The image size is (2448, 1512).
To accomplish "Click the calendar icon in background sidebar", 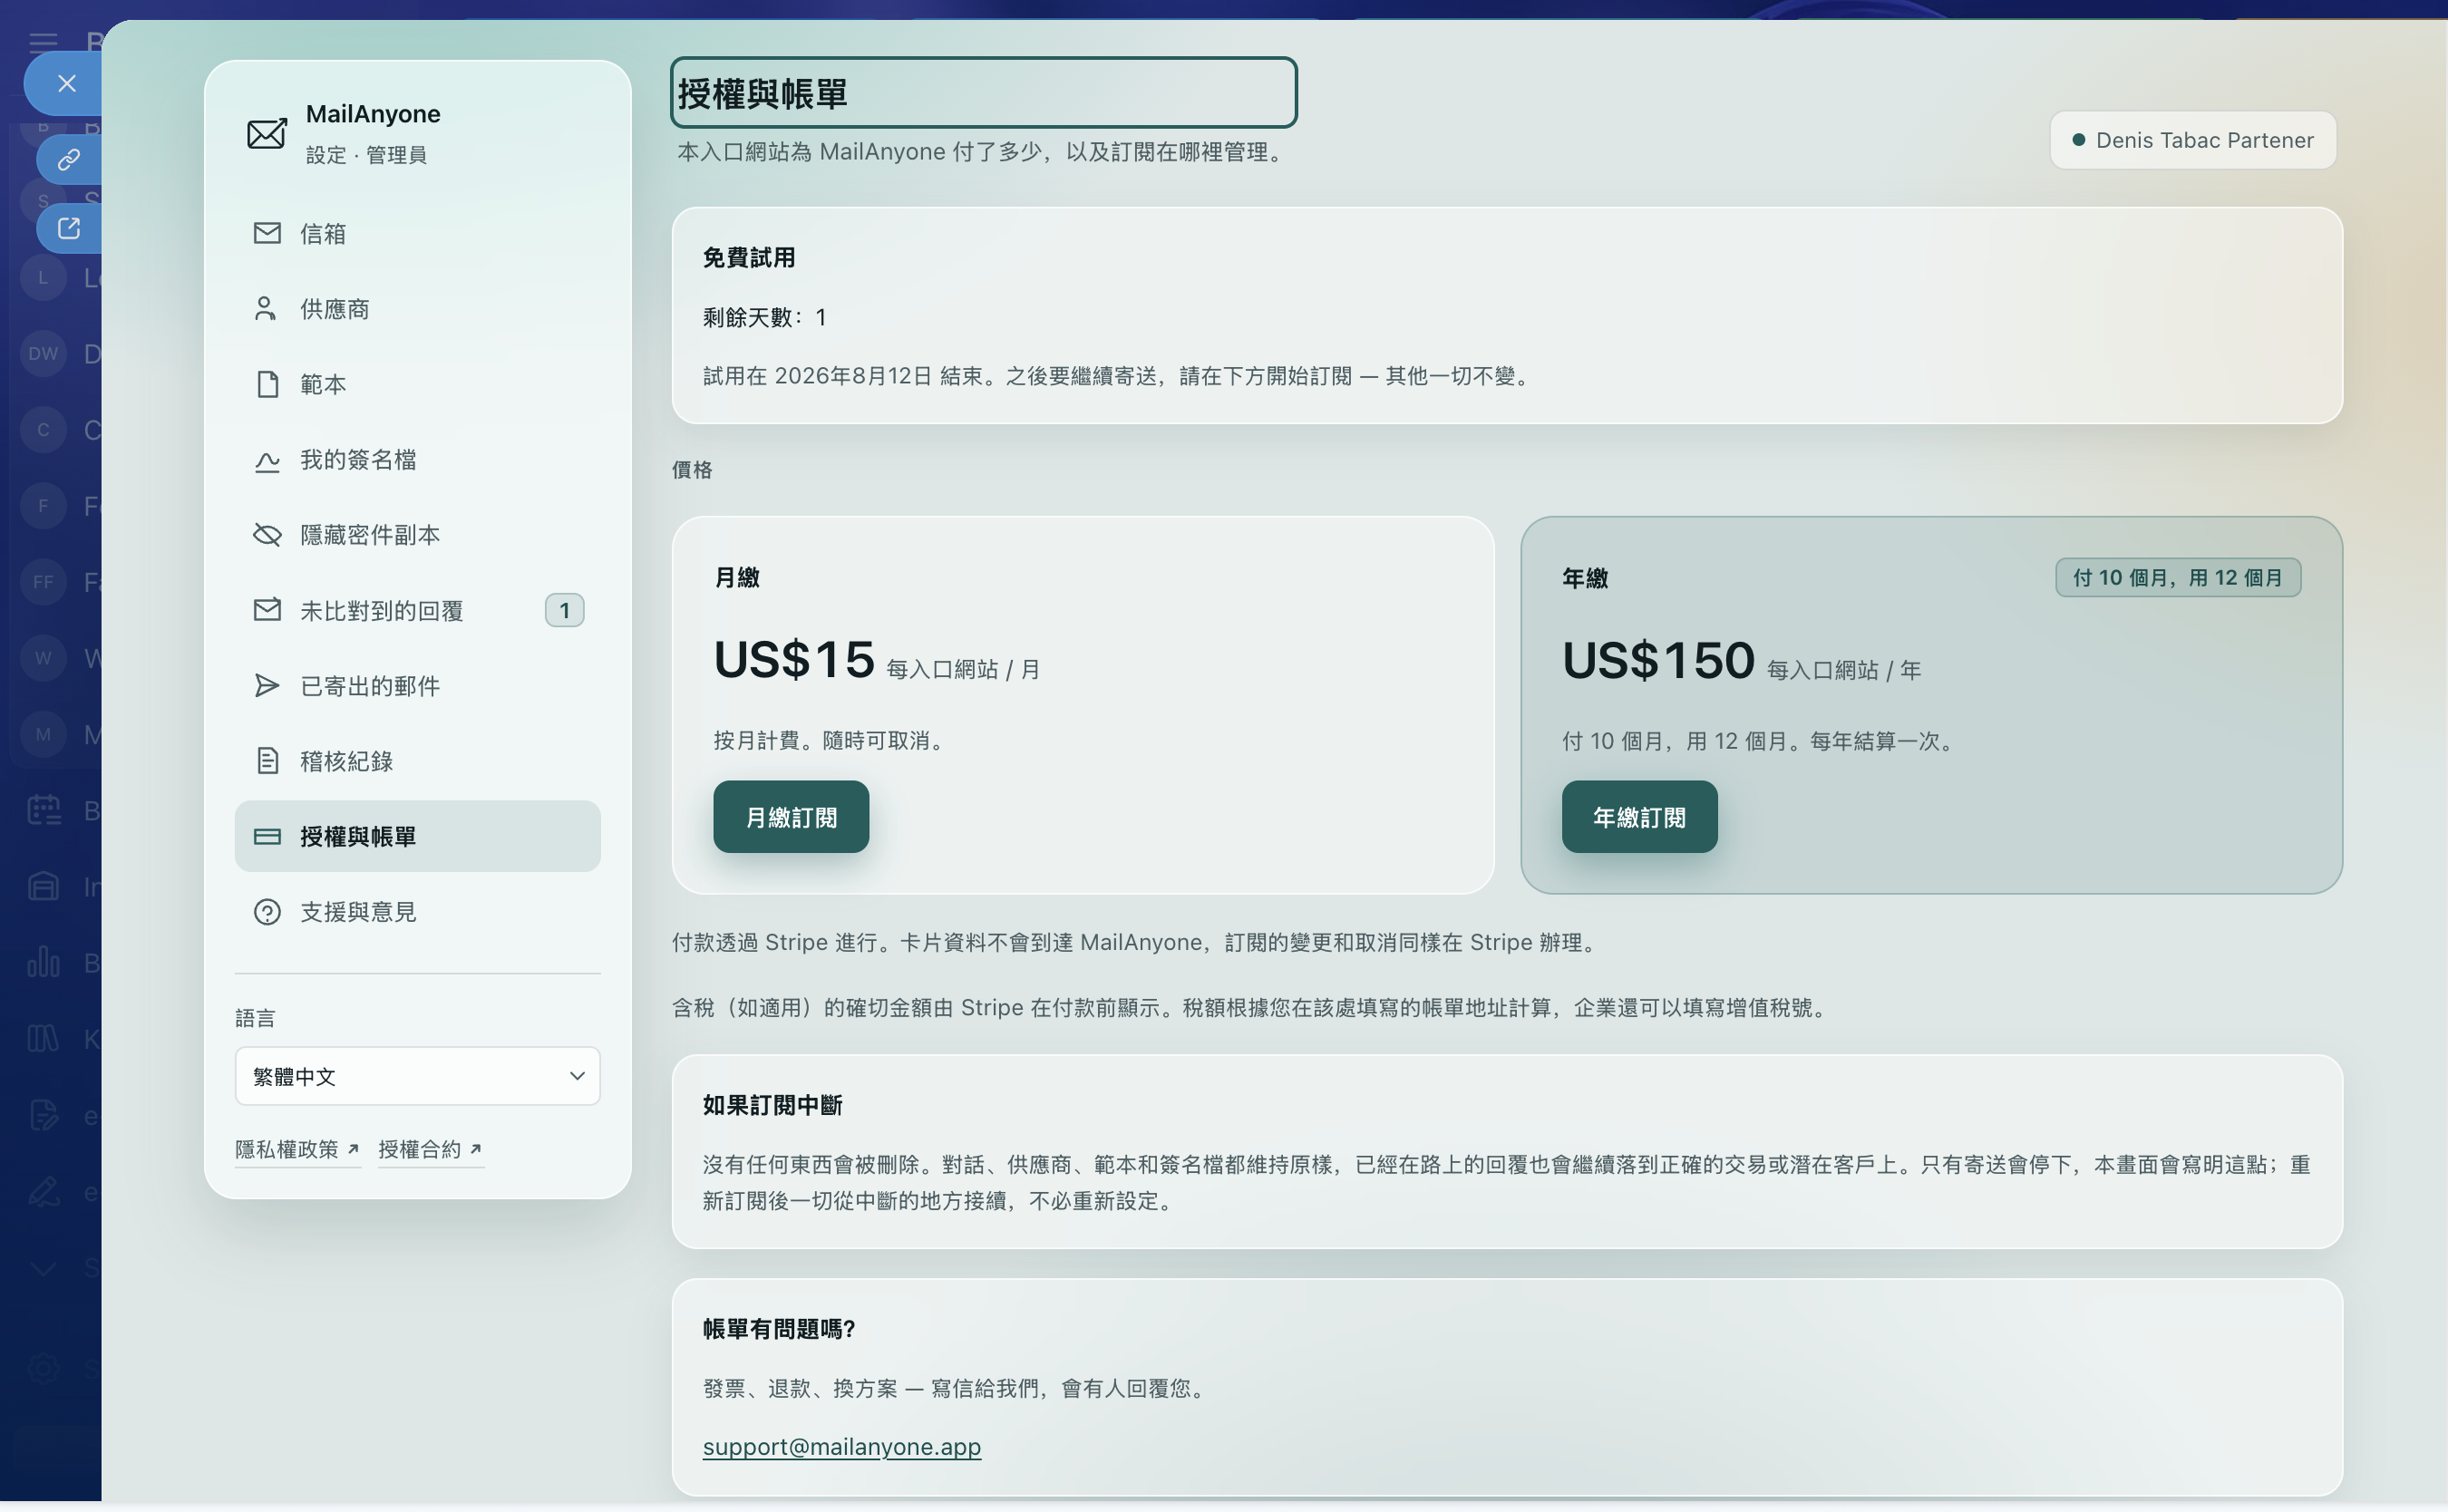I will [43, 810].
